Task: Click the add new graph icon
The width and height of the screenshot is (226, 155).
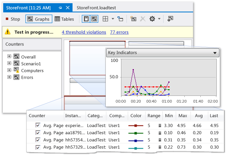Action: pyautogui.click(x=133, y=19)
